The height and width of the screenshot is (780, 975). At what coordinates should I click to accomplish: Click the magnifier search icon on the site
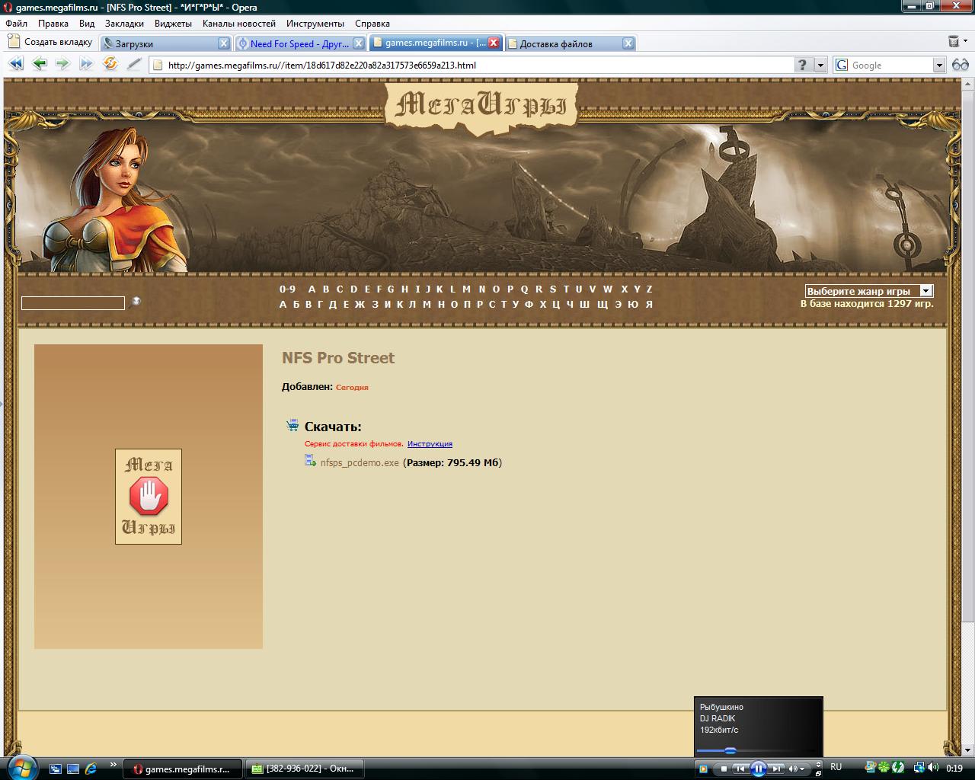coord(135,302)
